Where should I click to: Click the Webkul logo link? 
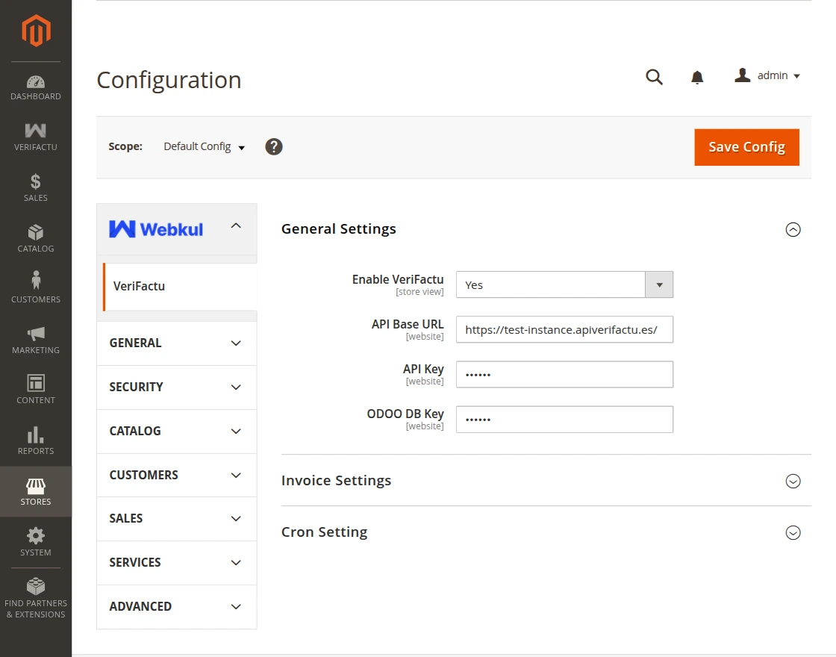156,228
